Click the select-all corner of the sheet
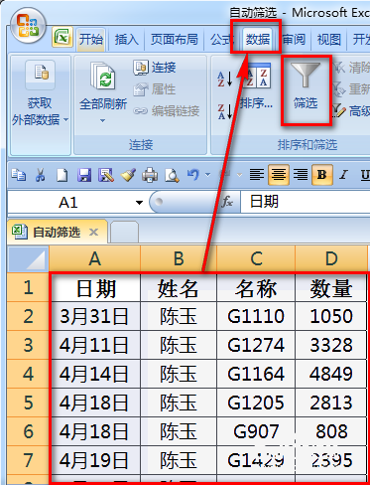 pos(28,259)
